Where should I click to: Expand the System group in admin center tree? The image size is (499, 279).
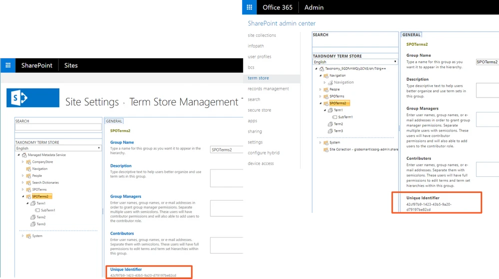coord(321,142)
